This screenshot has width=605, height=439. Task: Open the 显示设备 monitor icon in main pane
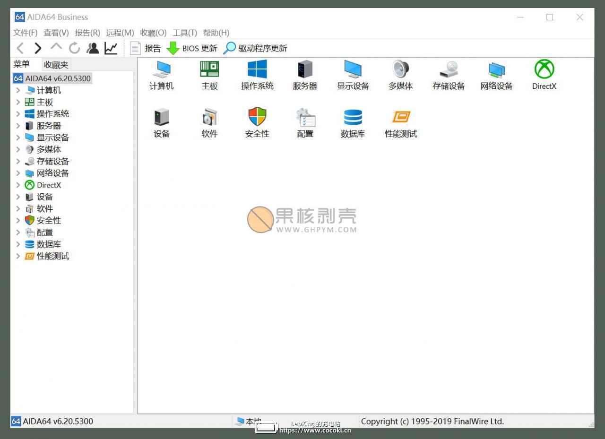353,75
